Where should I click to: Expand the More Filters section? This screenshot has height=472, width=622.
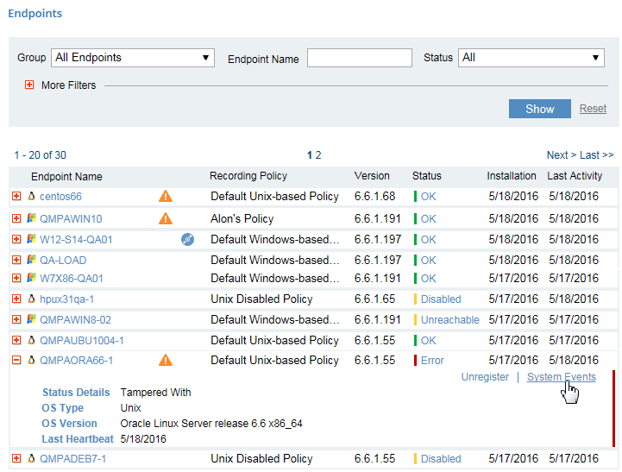tap(29, 85)
